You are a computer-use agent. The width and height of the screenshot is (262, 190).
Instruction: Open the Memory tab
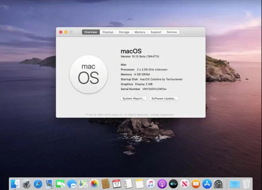pos(140,32)
